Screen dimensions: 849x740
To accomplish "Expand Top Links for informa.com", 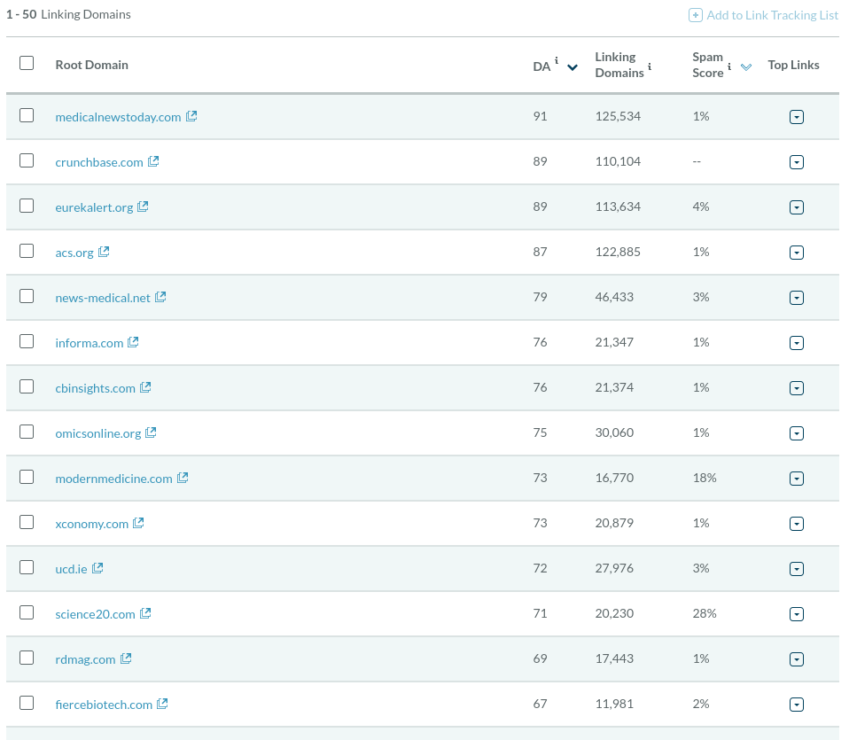I will (x=797, y=343).
